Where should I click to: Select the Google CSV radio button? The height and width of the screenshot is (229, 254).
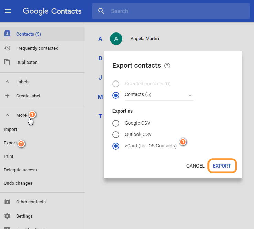(116, 123)
